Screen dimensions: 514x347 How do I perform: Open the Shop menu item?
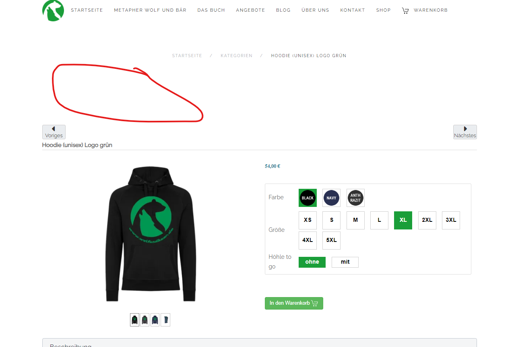[x=384, y=10]
